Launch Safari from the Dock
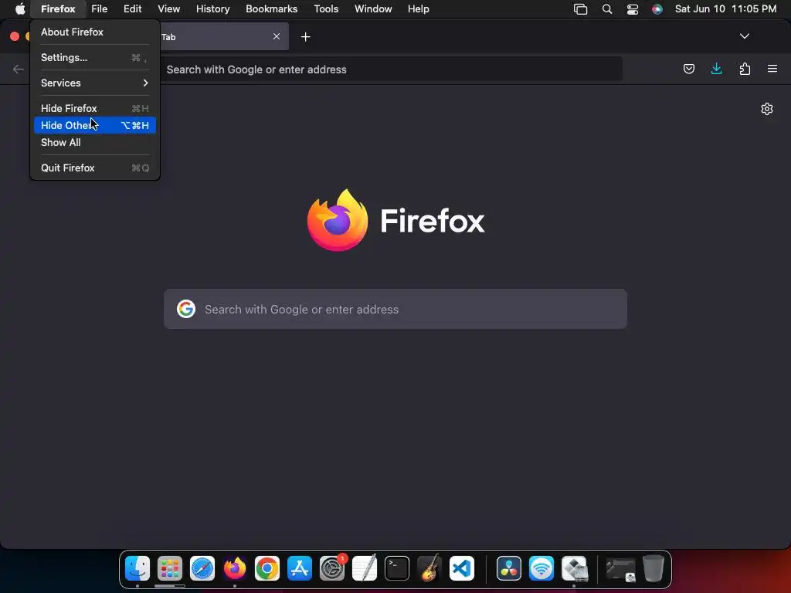The image size is (791, 593). 202,568
